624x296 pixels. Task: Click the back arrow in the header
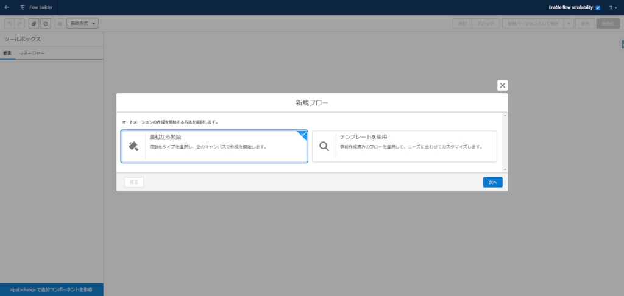pyautogui.click(x=7, y=7)
